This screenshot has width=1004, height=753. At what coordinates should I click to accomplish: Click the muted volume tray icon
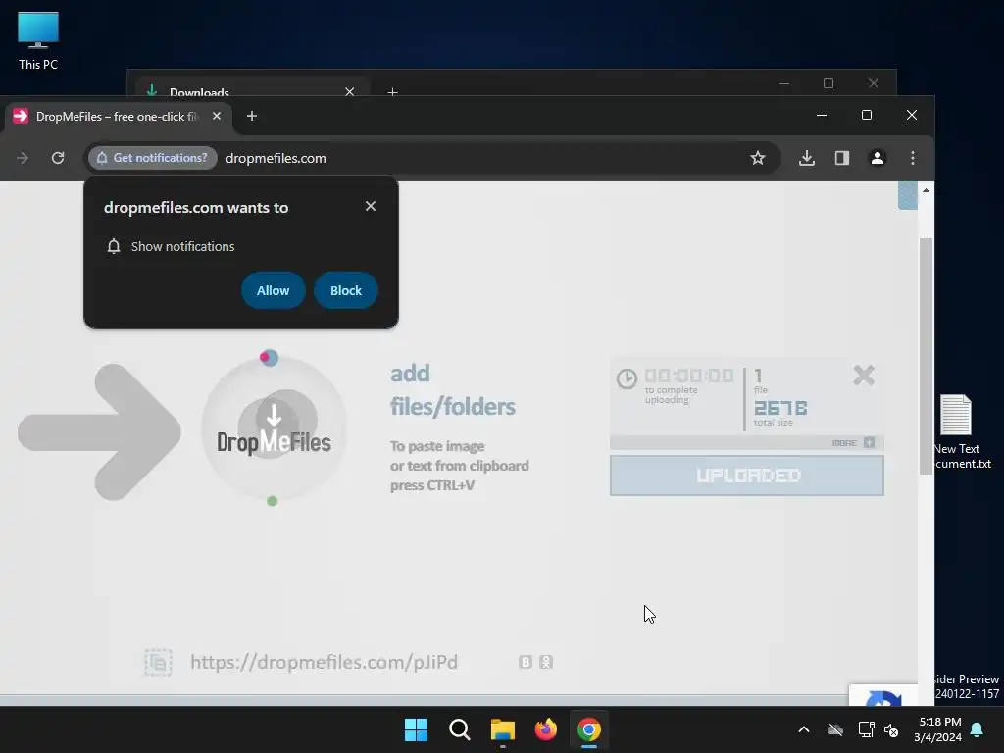[890, 729]
